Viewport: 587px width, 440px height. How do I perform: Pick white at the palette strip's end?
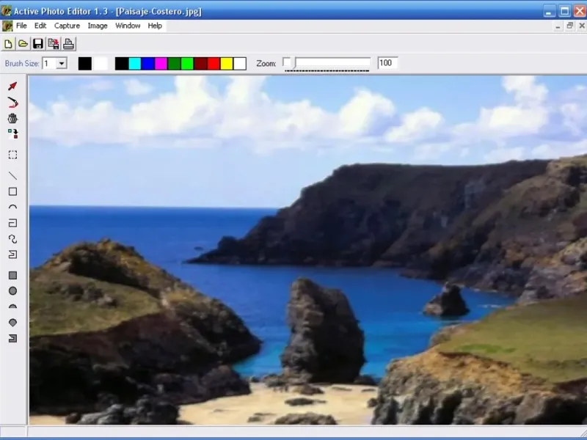pyautogui.click(x=240, y=64)
